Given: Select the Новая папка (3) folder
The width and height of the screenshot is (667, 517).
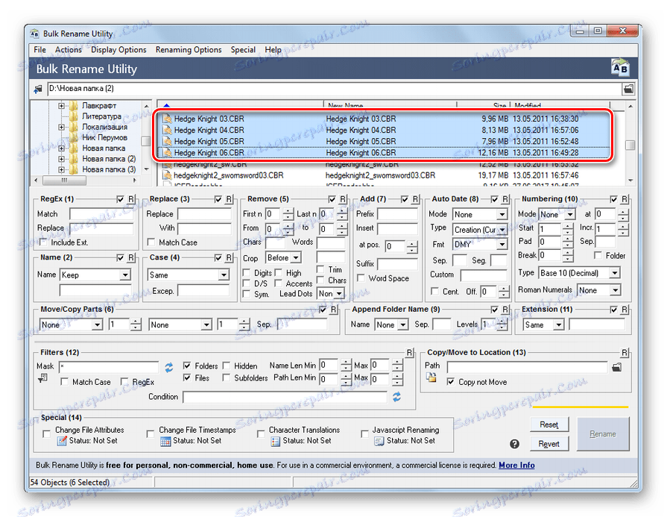Looking at the screenshot, I should [x=109, y=169].
